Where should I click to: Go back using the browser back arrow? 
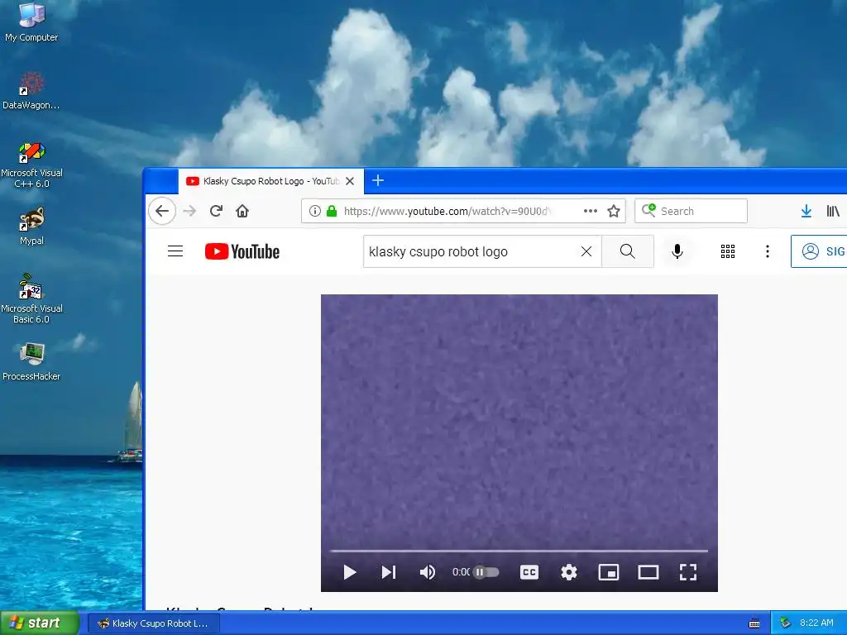[x=162, y=211]
